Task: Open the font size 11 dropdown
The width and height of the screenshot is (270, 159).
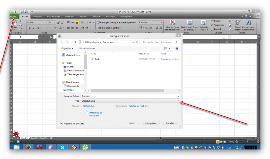Action: 55,23
